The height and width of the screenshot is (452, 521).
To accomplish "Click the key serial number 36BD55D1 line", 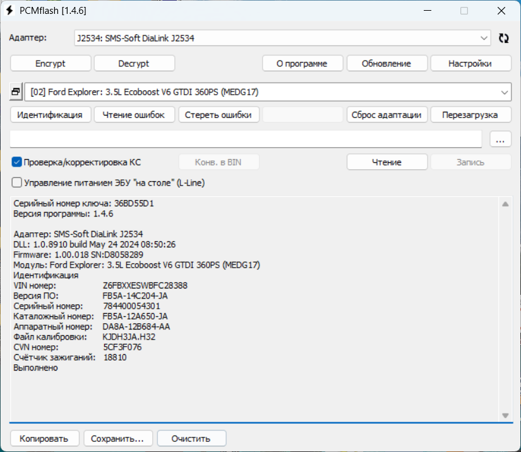I will [83, 203].
